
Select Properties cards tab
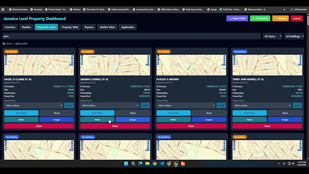(x=46, y=27)
